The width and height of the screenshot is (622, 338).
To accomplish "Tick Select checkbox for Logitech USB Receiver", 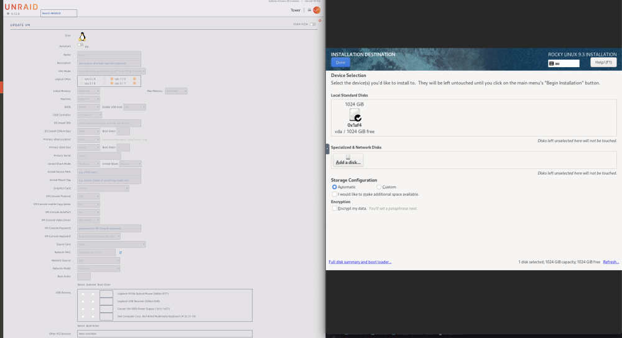I will point(83,301).
